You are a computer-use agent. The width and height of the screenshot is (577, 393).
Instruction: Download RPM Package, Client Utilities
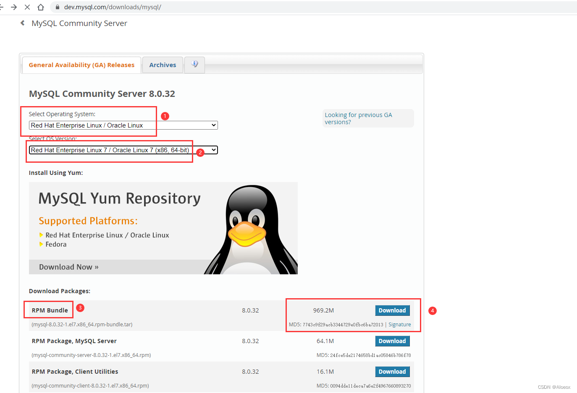tap(392, 372)
